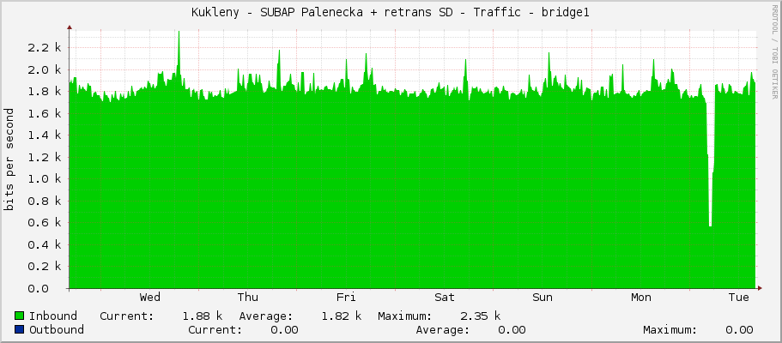Click the 0.8 k y-axis label
This screenshot has width=782, height=343.
coord(45,201)
